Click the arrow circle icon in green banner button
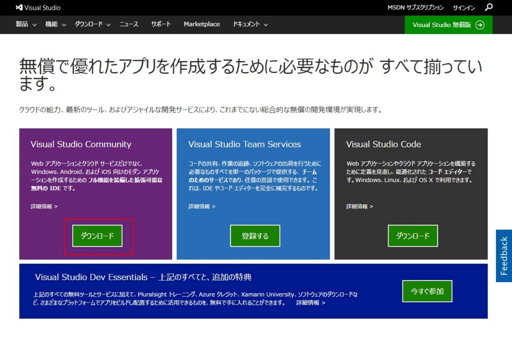512x349 pixels. point(479,25)
